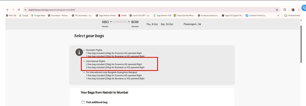Click the Passengers 2 indicator

(192, 24)
